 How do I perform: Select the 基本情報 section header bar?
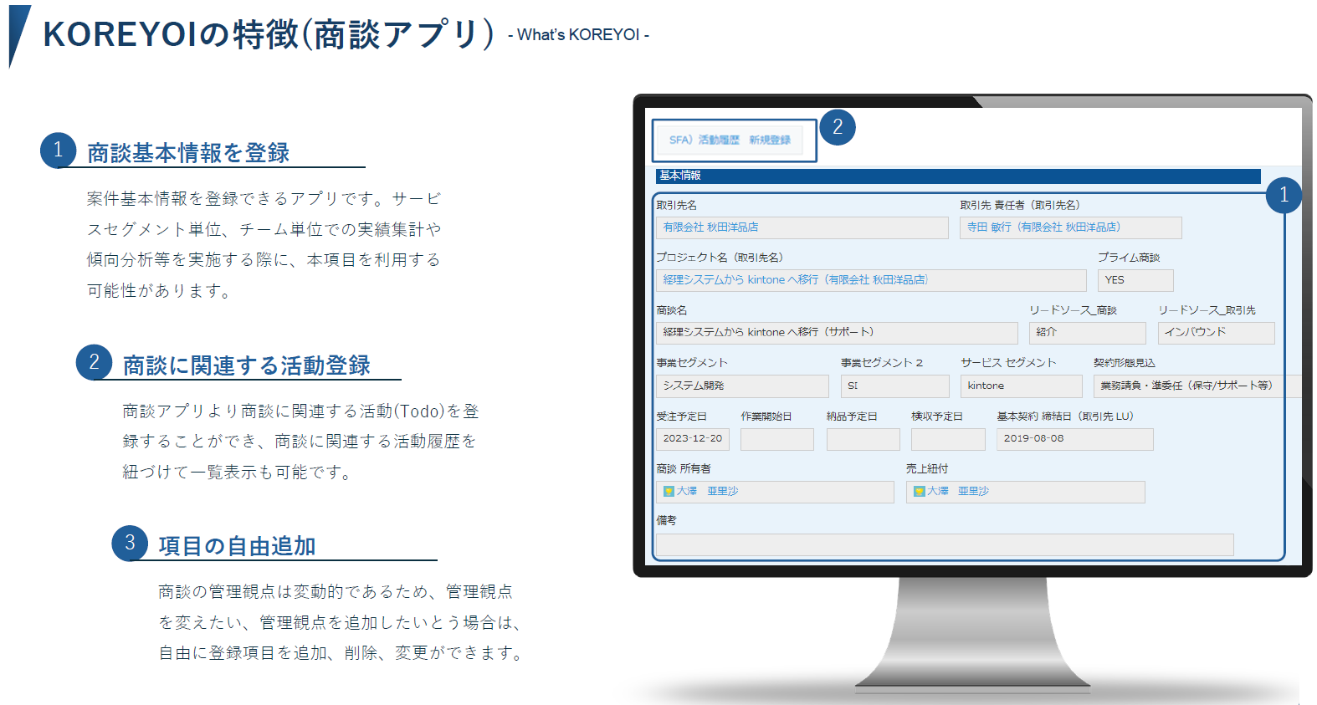957,176
